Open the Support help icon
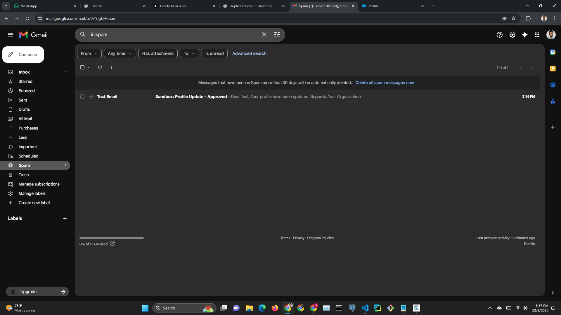The image size is (561, 315). 499,35
